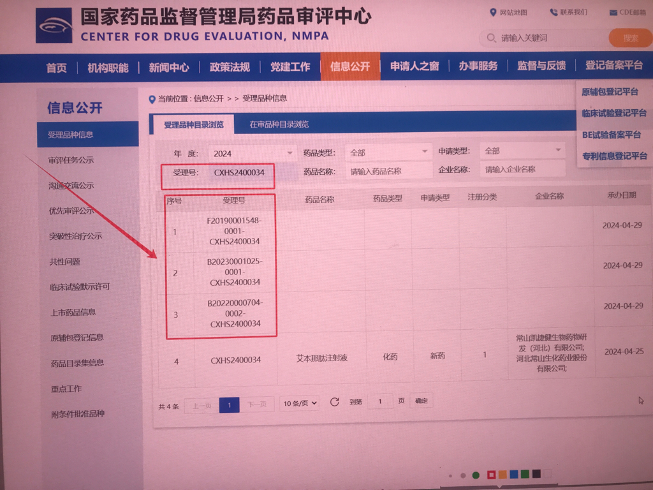Click the 2024-04-25 date cell

tap(624, 352)
